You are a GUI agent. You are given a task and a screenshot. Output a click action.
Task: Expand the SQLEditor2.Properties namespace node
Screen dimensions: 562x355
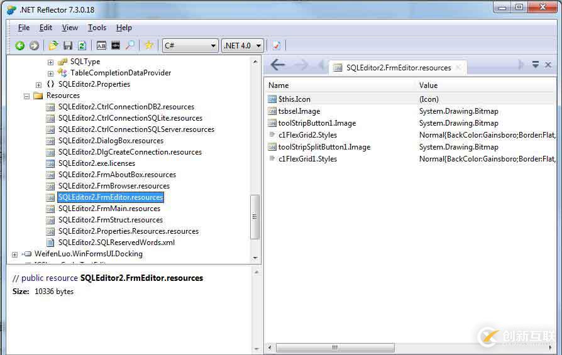click(x=38, y=85)
